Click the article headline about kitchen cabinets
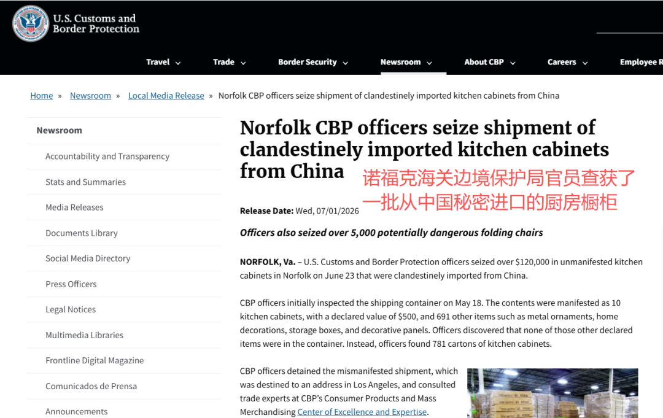The width and height of the screenshot is (663, 418). (424, 149)
